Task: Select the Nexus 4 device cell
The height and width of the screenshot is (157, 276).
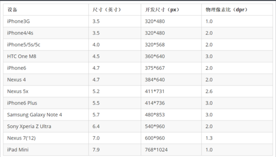Action: coord(46,80)
